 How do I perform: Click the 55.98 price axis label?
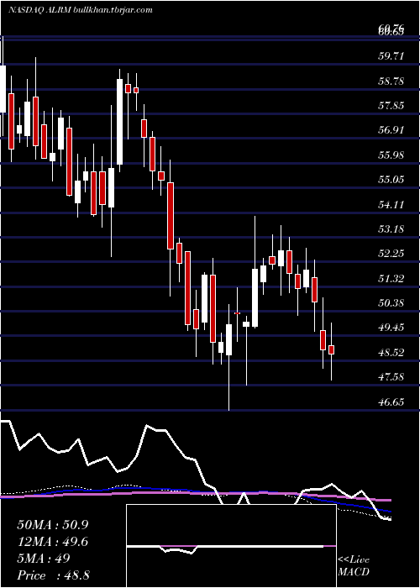point(391,155)
